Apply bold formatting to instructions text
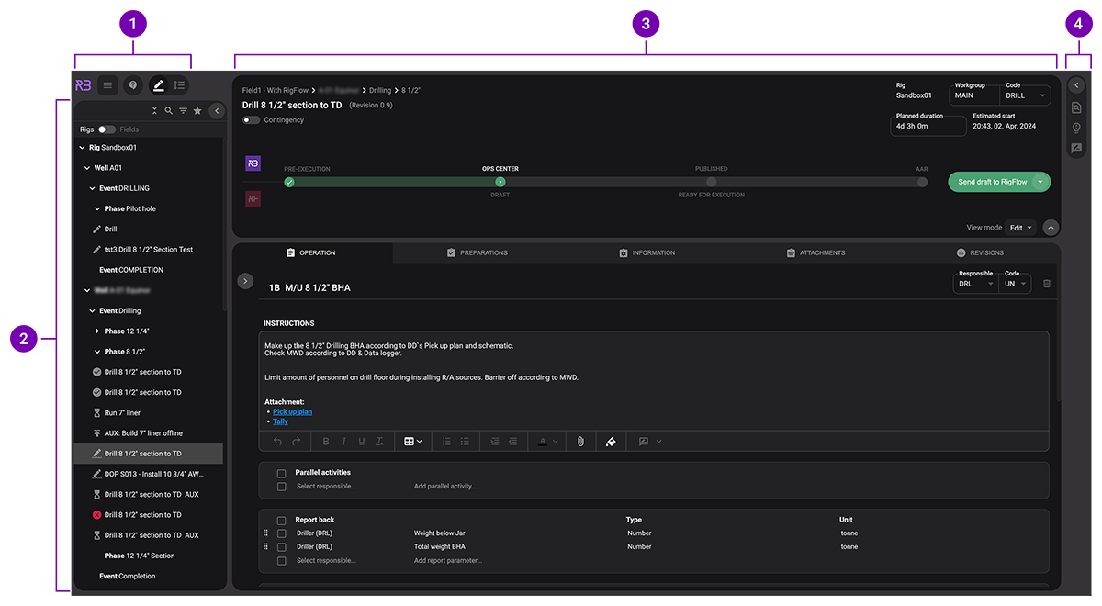 326,442
